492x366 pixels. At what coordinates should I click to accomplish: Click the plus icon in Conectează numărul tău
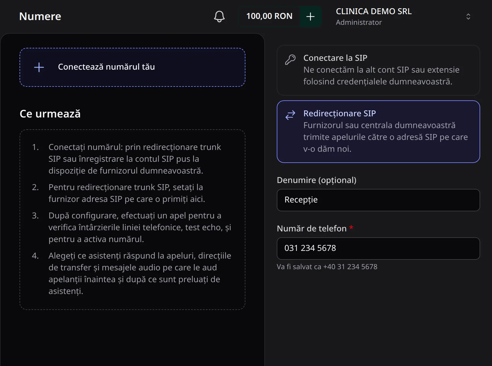point(39,67)
